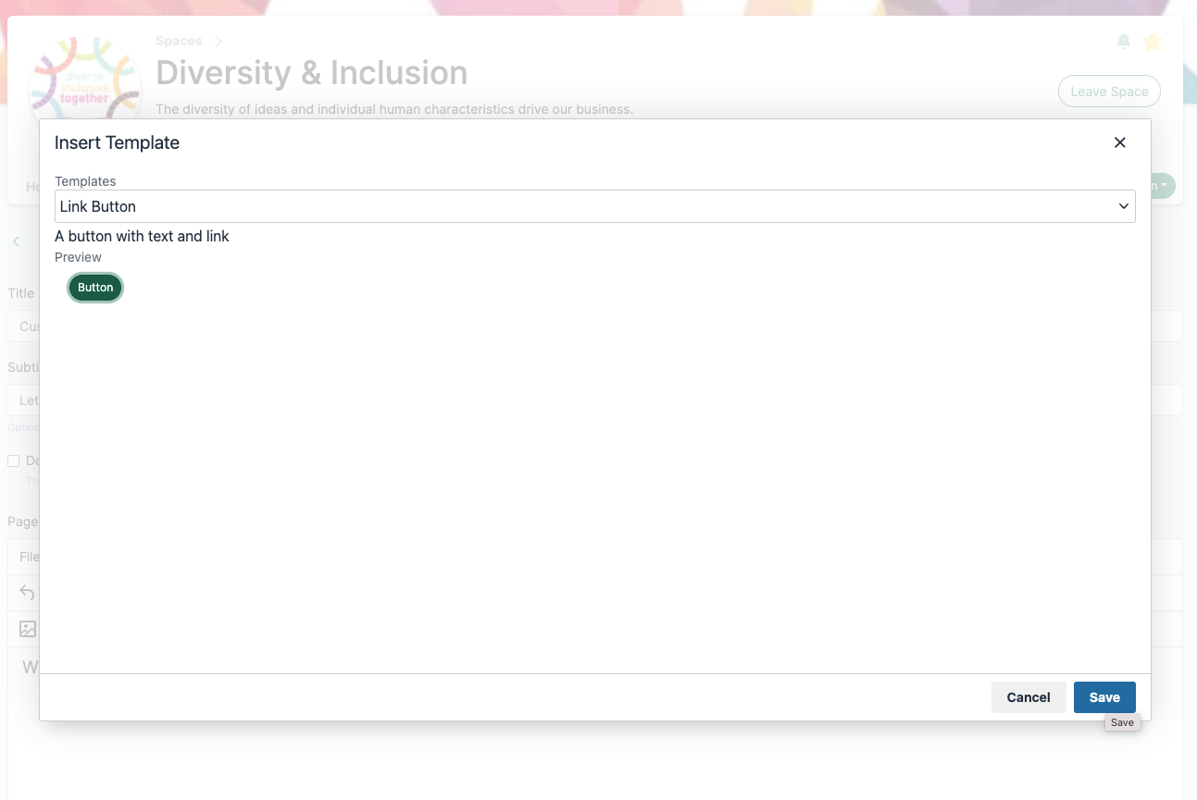Open the Templates dropdown showing Link Button
Image resolution: width=1197 pixels, height=800 pixels.
point(595,206)
